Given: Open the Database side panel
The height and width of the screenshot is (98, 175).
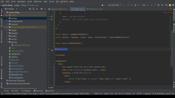Looking at the screenshot, I should 174,28.
